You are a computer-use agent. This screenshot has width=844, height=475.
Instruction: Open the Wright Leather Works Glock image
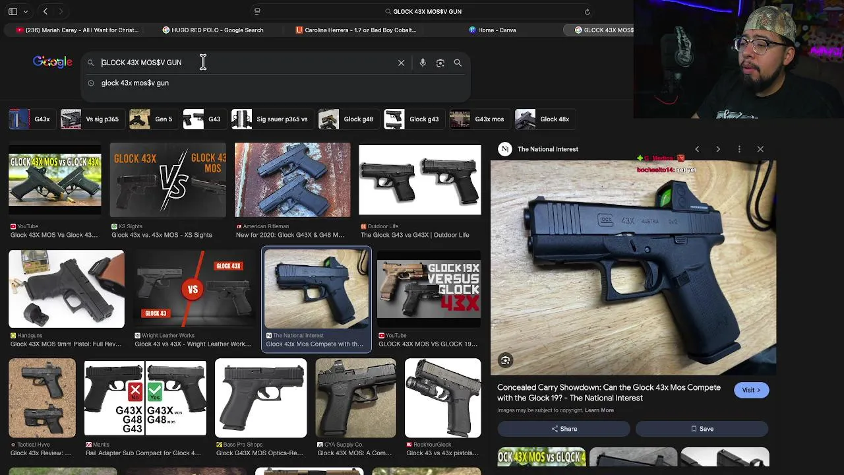click(193, 289)
